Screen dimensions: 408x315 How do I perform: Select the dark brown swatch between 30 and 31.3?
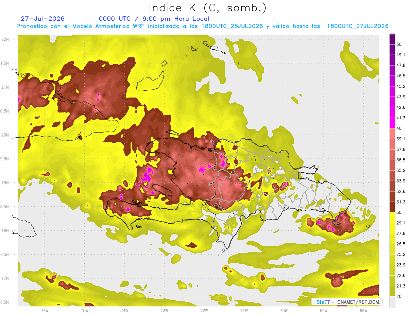pyautogui.click(x=392, y=207)
